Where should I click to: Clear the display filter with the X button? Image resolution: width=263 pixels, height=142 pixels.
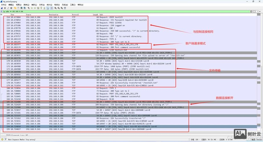tap(251, 11)
